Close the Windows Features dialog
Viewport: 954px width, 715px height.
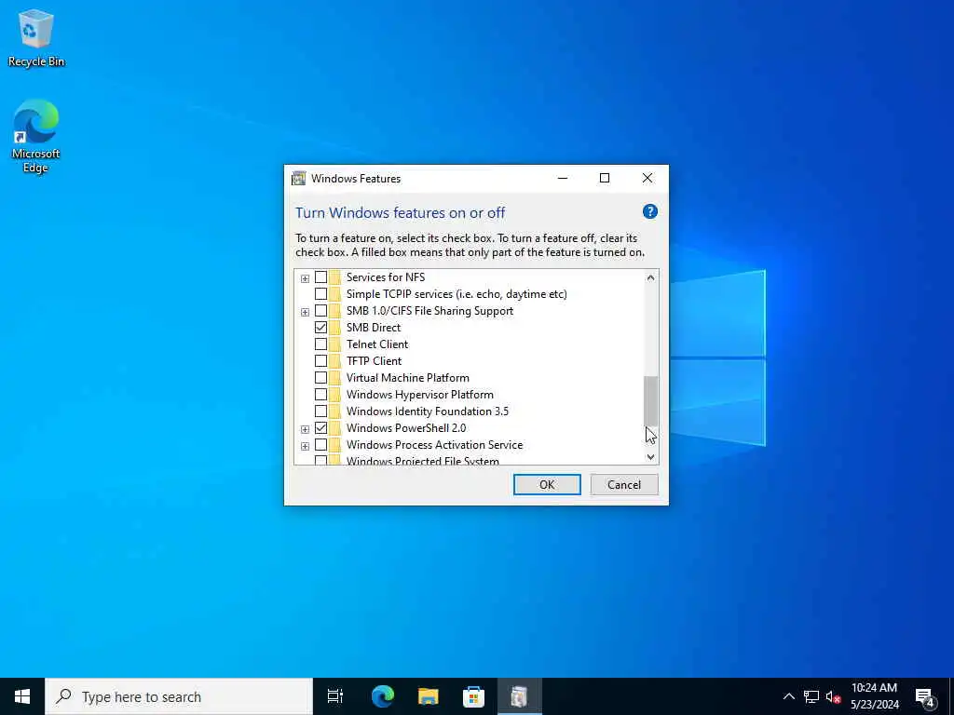(647, 178)
